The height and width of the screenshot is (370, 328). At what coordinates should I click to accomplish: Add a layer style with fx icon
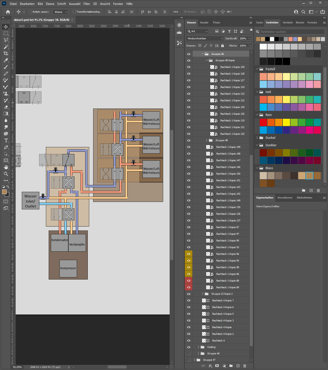210,366
